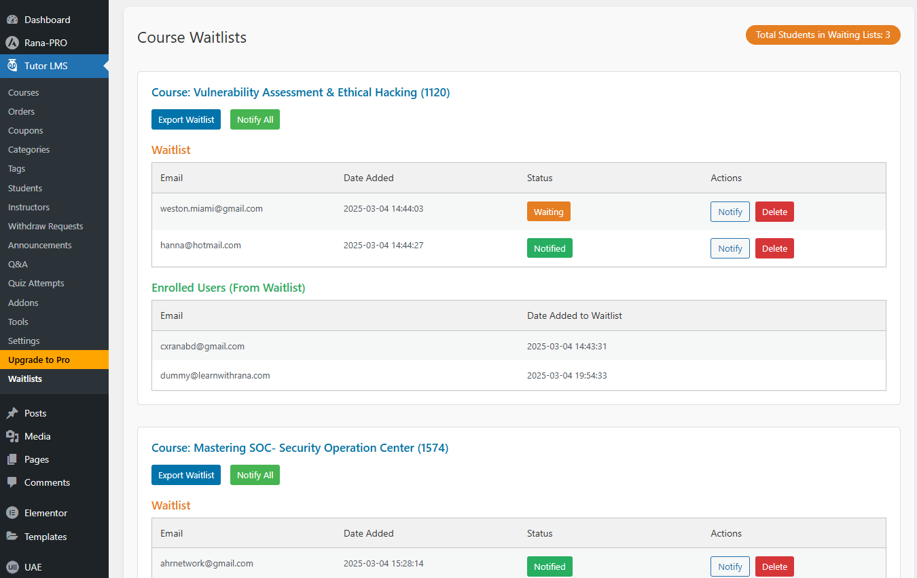Open Quiz Attempts submenu item
Viewport: 917px width, 578px height.
coord(36,283)
